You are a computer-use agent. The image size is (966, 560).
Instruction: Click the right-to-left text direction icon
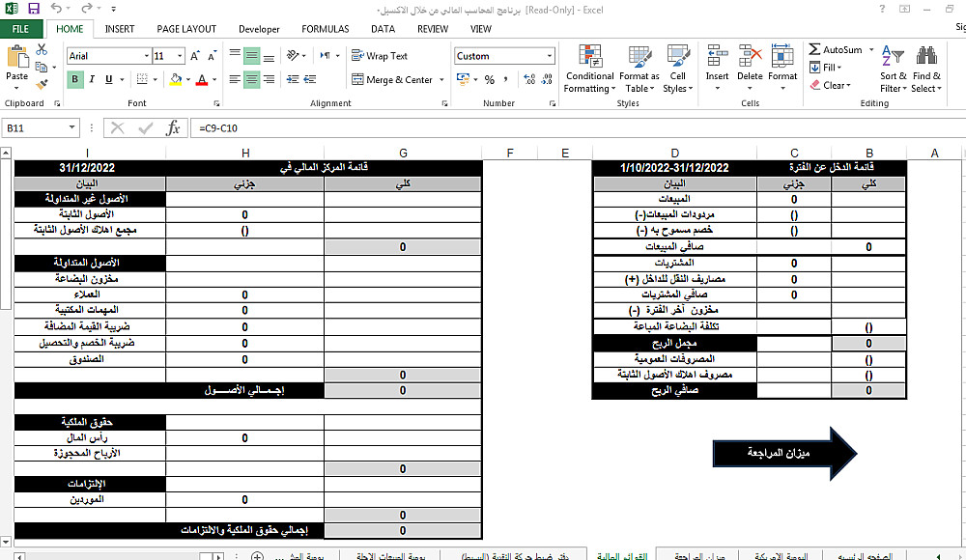coord(326,55)
